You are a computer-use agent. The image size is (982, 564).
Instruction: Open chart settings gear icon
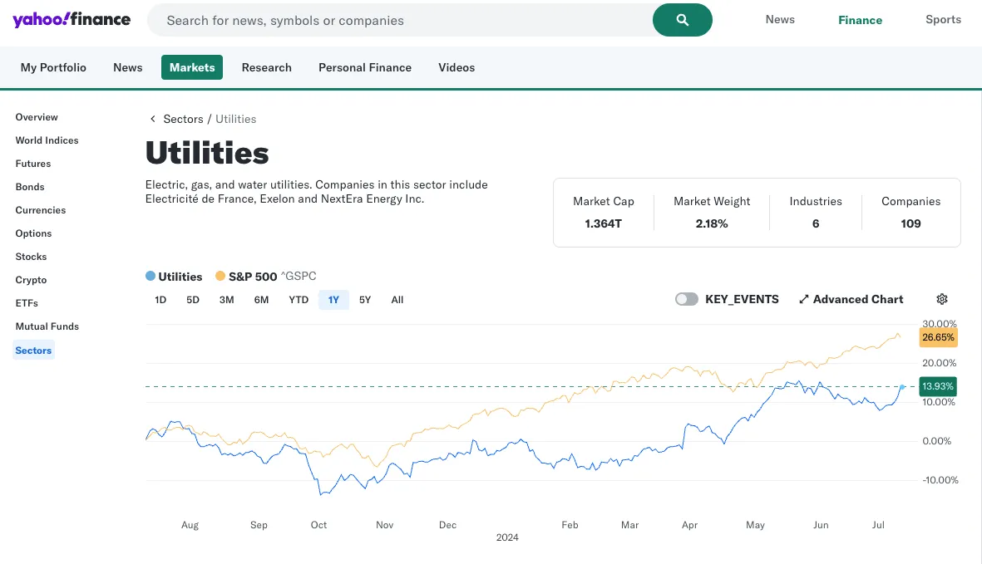click(942, 299)
